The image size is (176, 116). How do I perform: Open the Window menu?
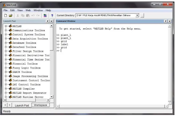(38, 10)
